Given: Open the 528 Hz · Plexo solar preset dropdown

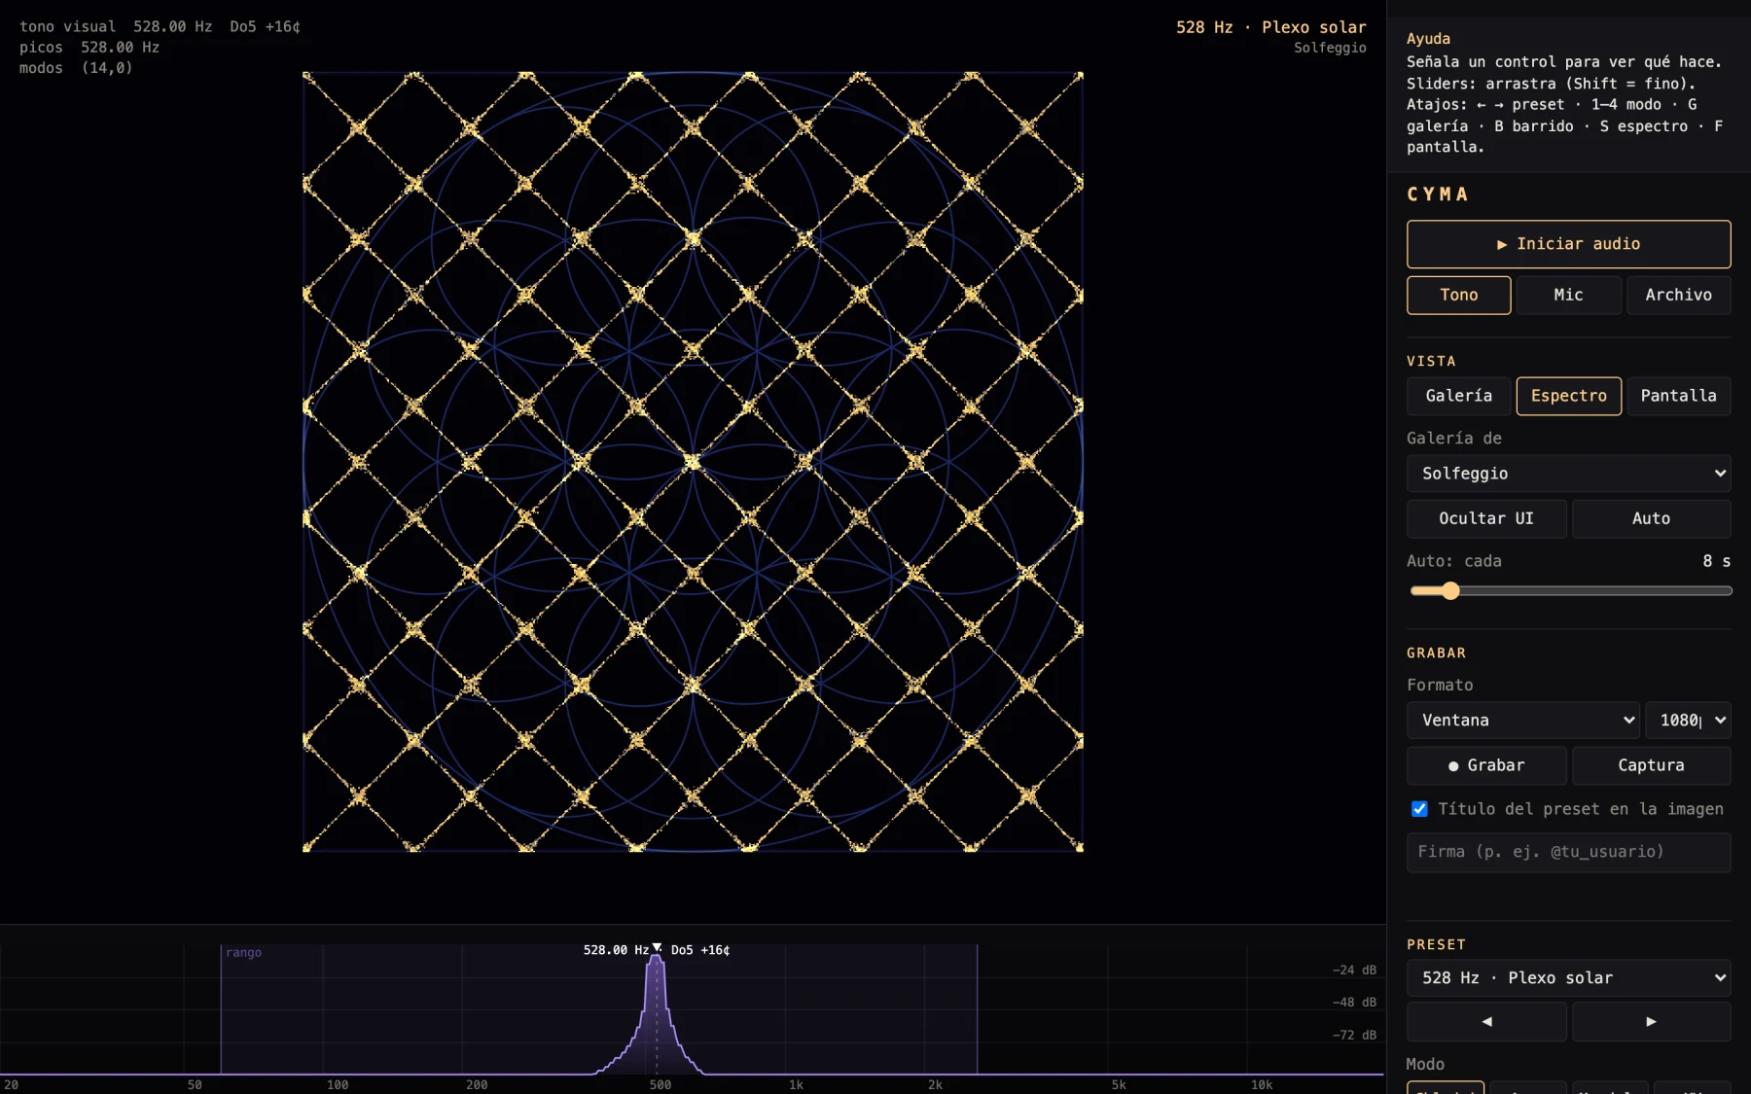Looking at the screenshot, I should pyautogui.click(x=1568, y=978).
